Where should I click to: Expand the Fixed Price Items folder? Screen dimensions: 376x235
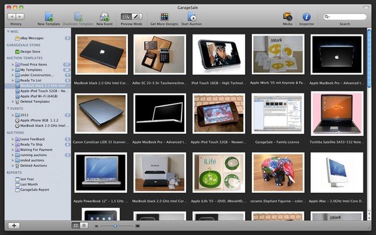tap(13, 65)
